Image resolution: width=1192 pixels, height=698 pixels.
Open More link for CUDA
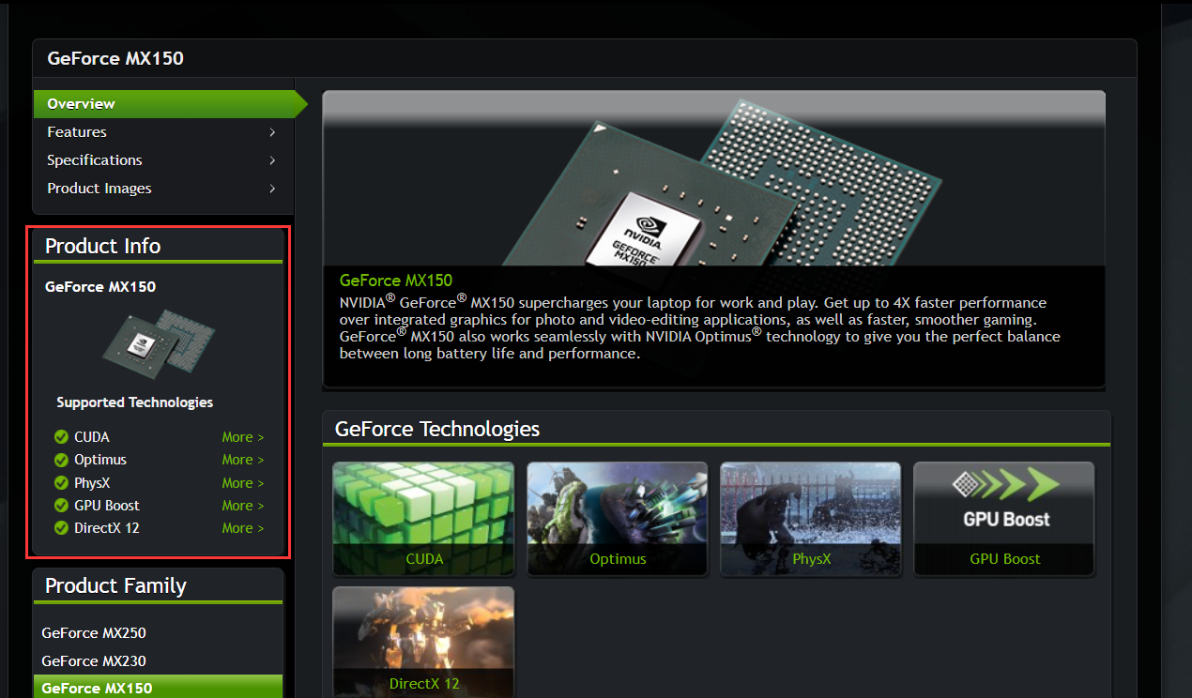[243, 437]
